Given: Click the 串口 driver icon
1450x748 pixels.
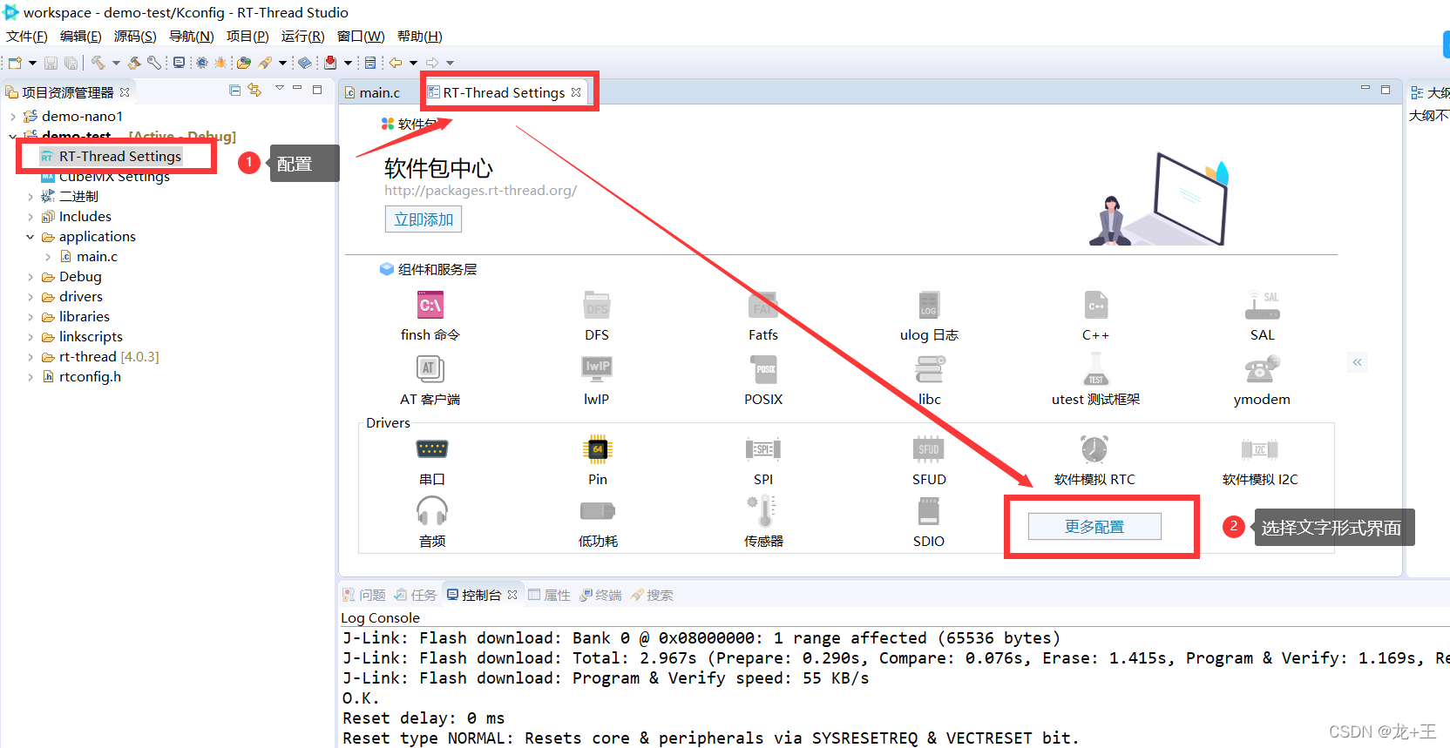Looking at the screenshot, I should pyautogui.click(x=432, y=449).
